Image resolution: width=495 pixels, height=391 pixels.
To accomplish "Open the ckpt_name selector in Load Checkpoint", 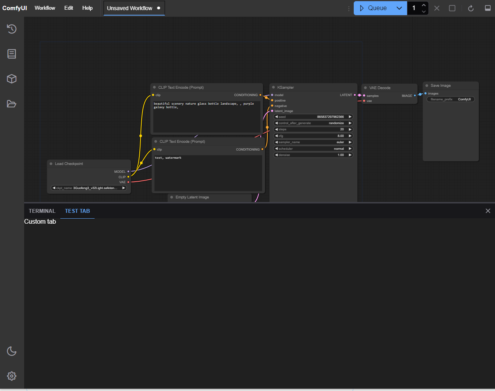I will point(89,188).
